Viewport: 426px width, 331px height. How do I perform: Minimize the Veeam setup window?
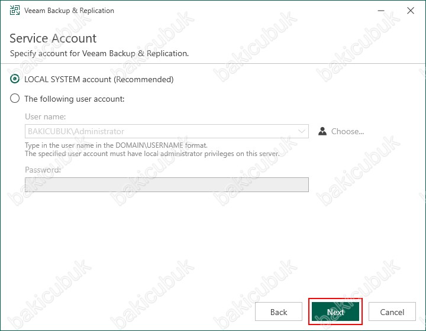(381, 11)
